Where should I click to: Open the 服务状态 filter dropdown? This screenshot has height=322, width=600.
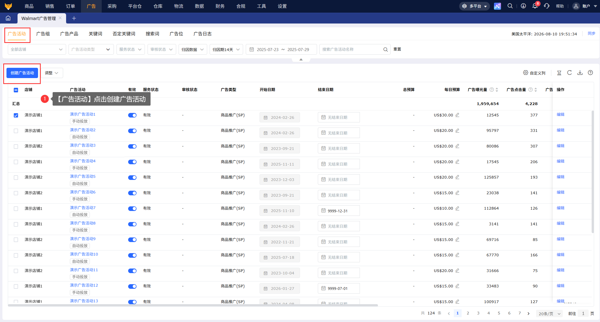point(131,49)
